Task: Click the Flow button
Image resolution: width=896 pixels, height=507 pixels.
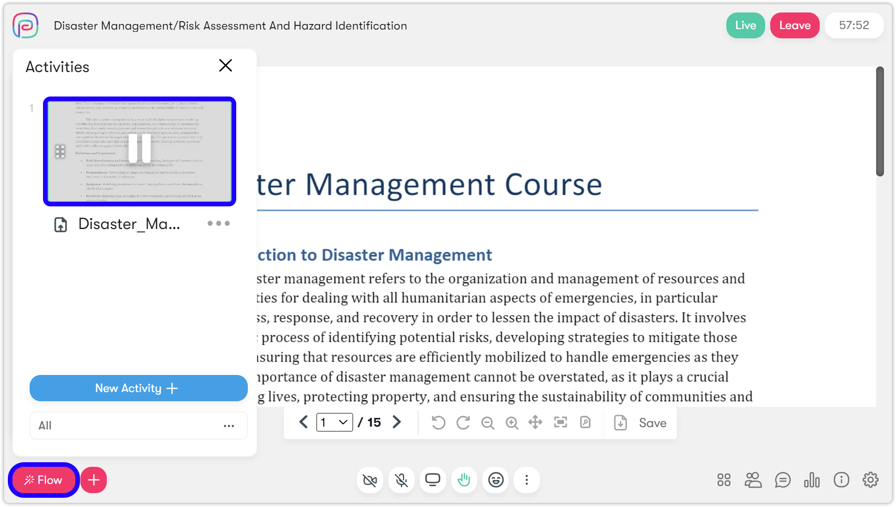Action: [43, 480]
